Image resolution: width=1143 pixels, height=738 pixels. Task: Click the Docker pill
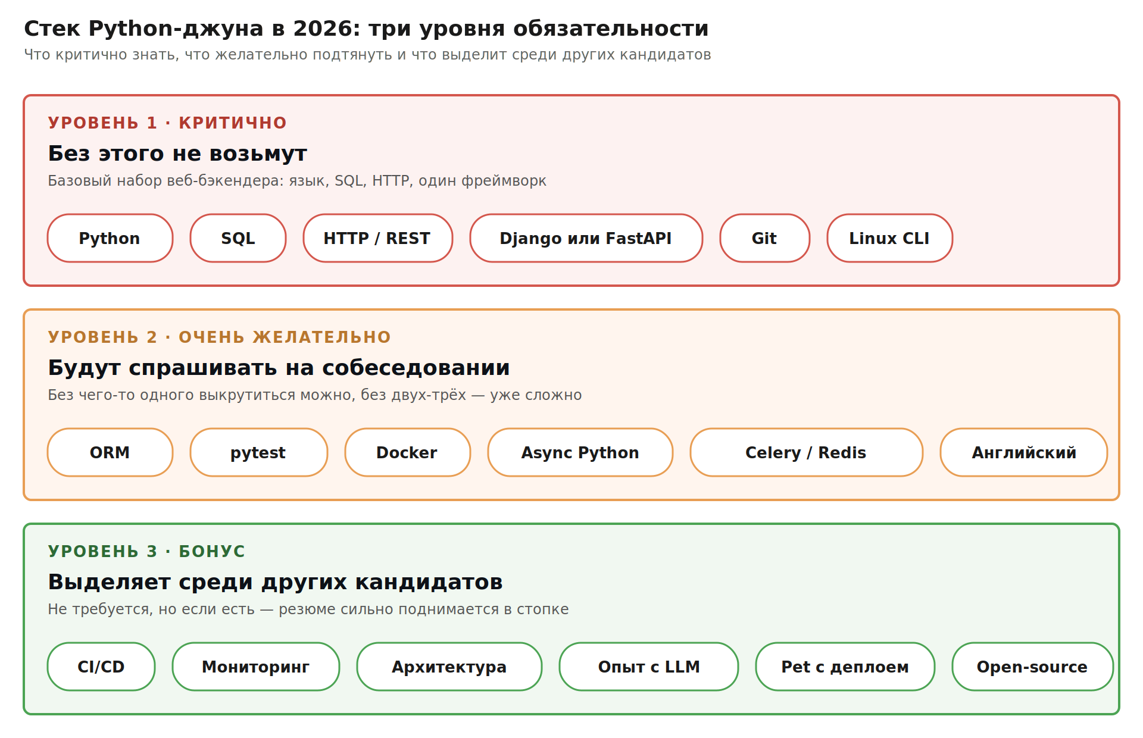pyautogui.click(x=408, y=452)
